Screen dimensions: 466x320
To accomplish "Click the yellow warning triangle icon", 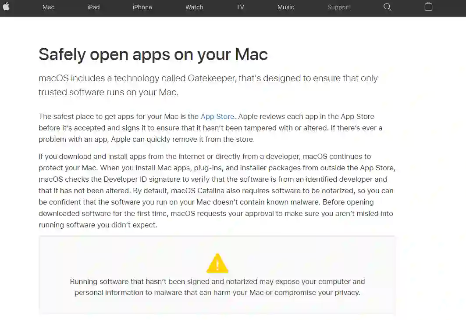I will tap(217, 263).
